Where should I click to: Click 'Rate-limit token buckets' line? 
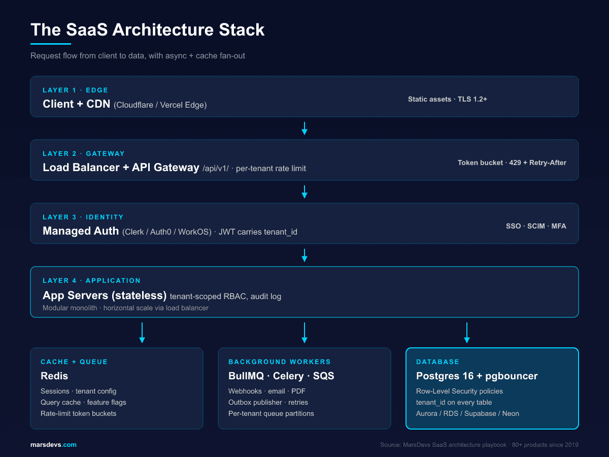tap(79, 413)
